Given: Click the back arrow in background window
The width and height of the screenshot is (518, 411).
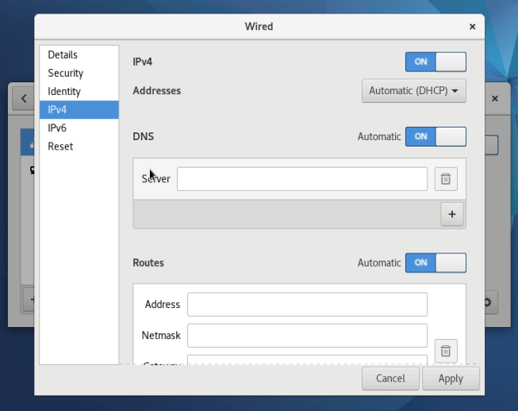Looking at the screenshot, I should point(24,99).
